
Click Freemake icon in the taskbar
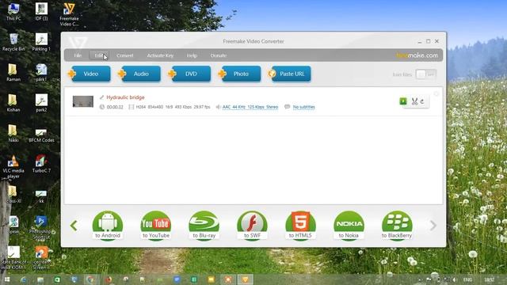click(x=245, y=279)
